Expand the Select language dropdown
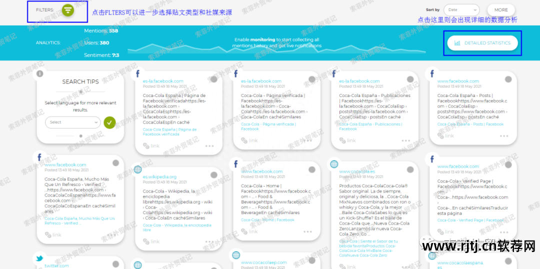This screenshot has width=540, height=269. 73,122
